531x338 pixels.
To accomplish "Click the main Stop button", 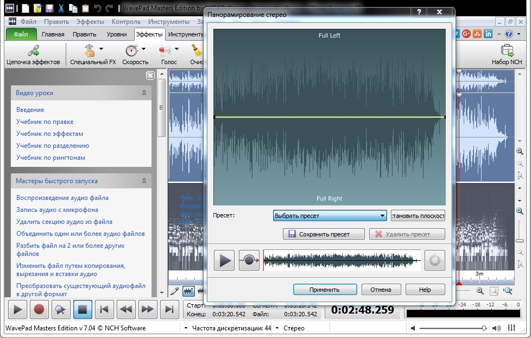I will pyautogui.click(x=83, y=310).
